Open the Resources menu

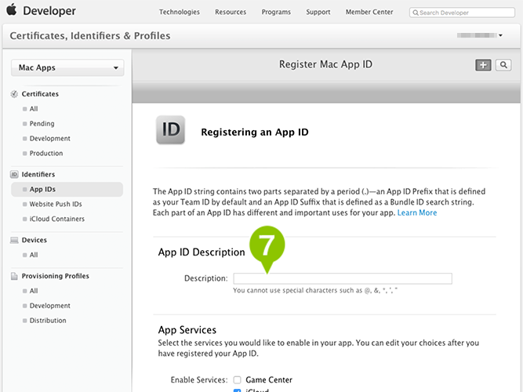pos(231,12)
